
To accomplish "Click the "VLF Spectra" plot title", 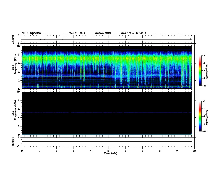I will tap(31, 33).
